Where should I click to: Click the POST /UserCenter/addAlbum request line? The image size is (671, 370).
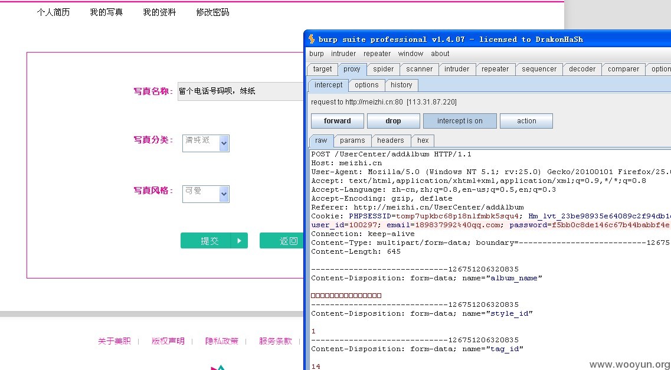click(x=391, y=154)
